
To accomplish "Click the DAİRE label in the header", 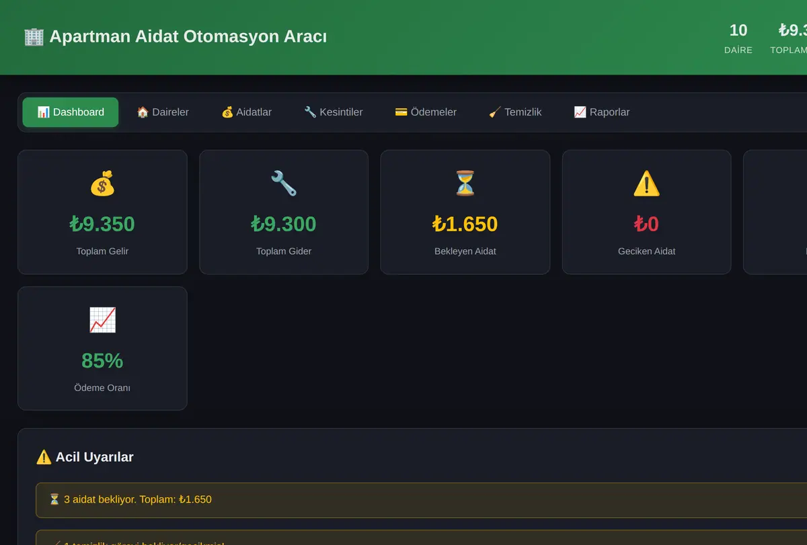I will click(738, 50).
